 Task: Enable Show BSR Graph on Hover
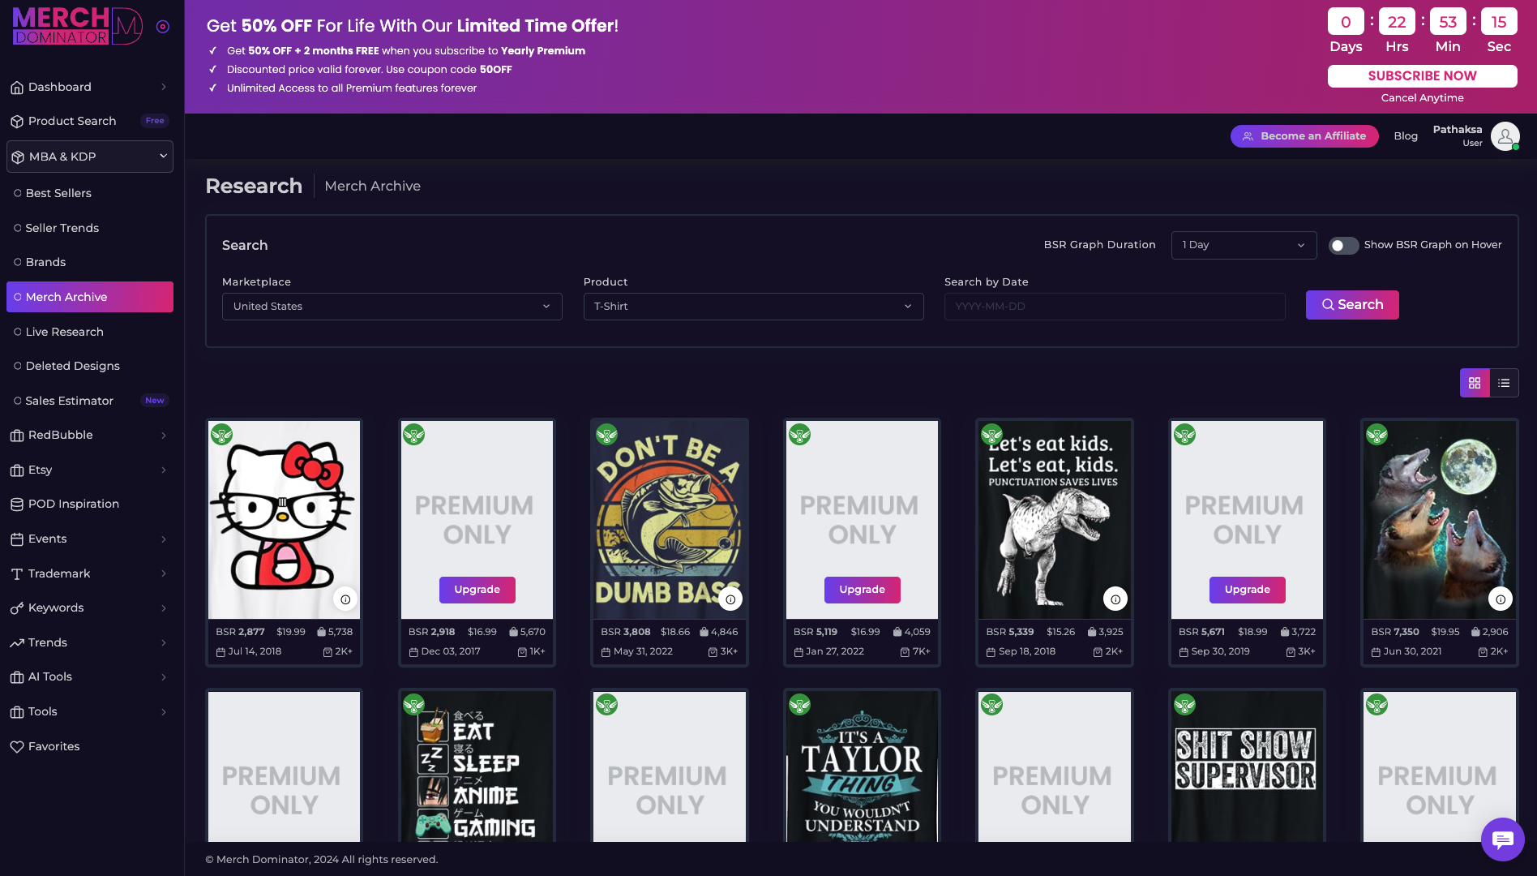pos(1343,245)
